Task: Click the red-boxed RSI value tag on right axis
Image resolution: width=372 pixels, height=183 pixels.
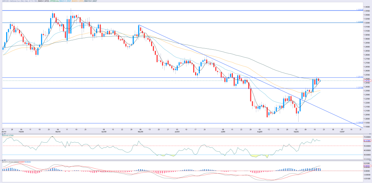Action: [367, 141]
